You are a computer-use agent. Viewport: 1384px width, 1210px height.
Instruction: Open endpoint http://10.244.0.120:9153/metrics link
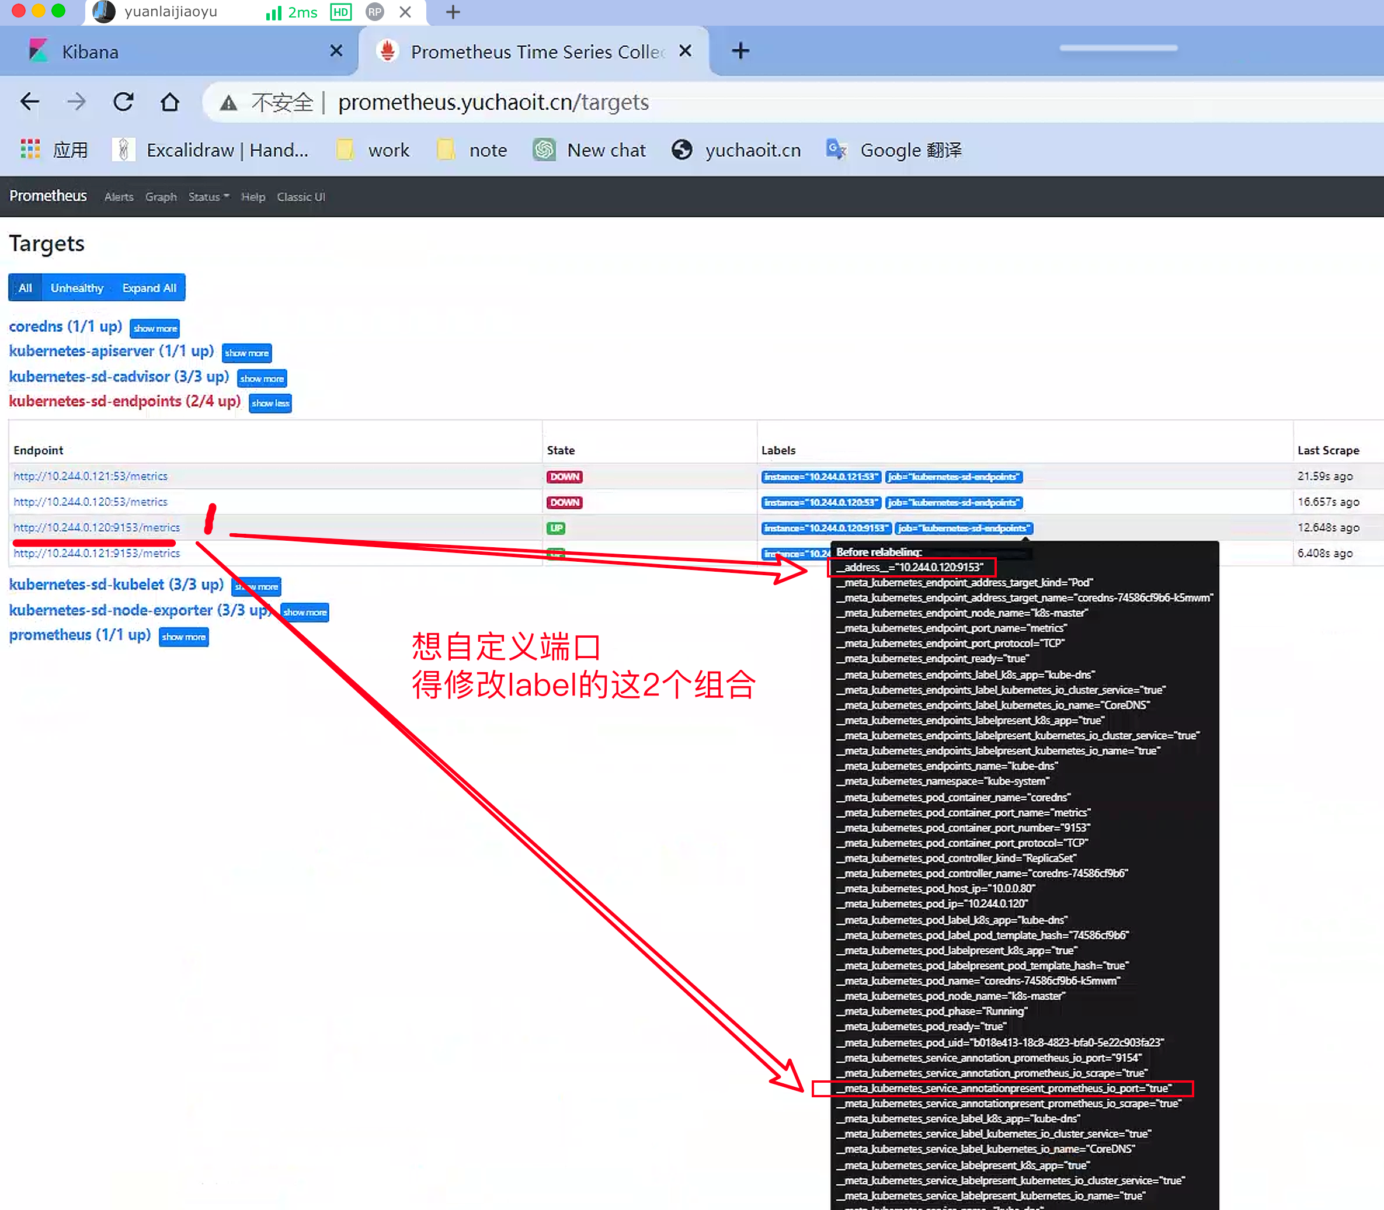96,527
